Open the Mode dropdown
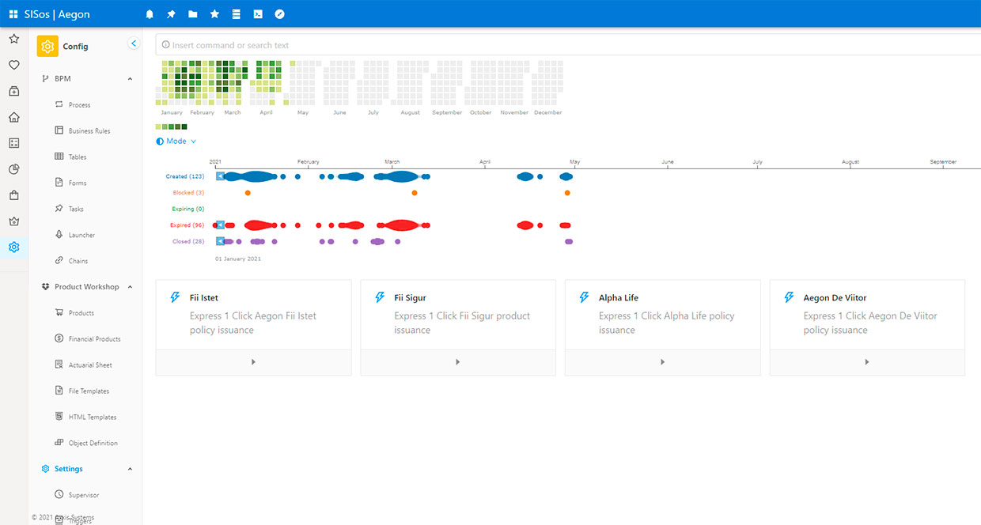981x525 pixels. click(176, 142)
